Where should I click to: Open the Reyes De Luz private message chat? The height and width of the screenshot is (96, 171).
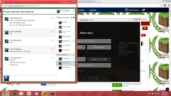[65, 59]
